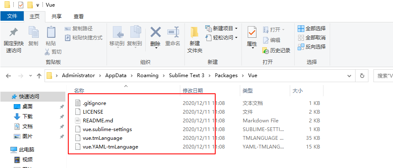
Task: Click Copy path (复制路径)
Action: tap(78, 29)
